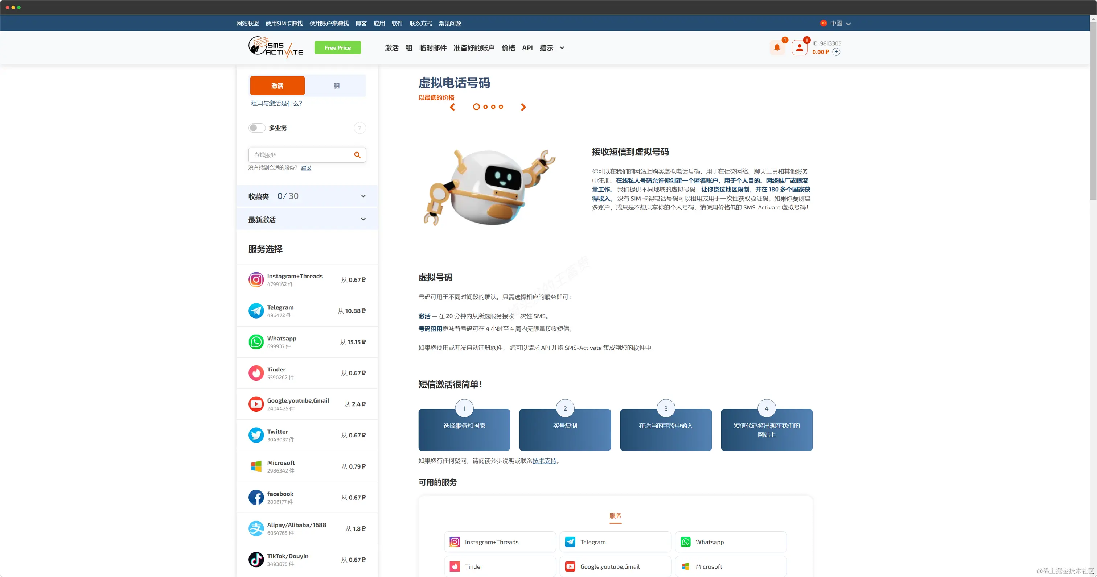Open the user profile icon
The image size is (1097, 577).
[x=799, y=47]
